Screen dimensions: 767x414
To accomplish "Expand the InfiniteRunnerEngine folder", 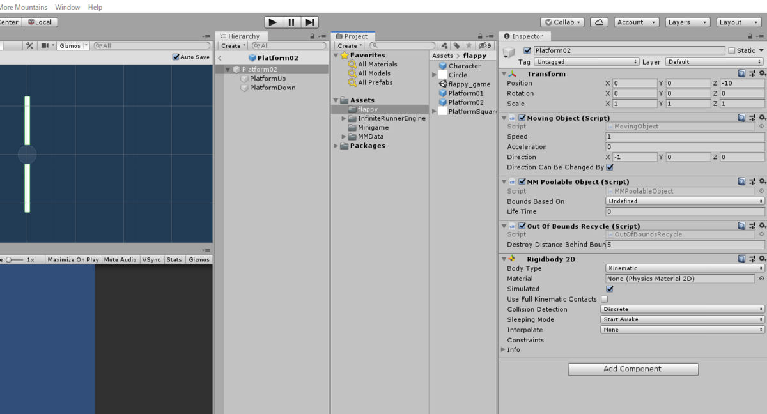I will point(344,118).
